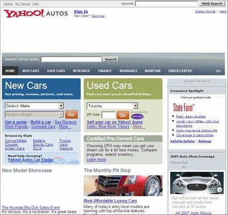
Task: Browse Trucks style link
Action: pyautogui.click(x=65, y=141)
